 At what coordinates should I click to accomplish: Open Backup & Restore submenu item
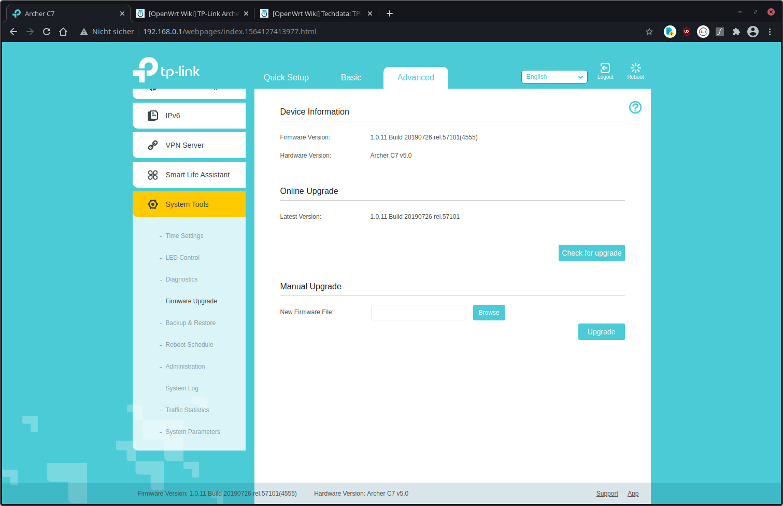[x=190, y=323]
